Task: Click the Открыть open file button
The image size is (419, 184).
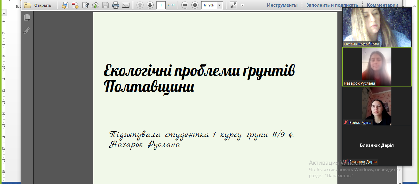Action: coord(38,5)
